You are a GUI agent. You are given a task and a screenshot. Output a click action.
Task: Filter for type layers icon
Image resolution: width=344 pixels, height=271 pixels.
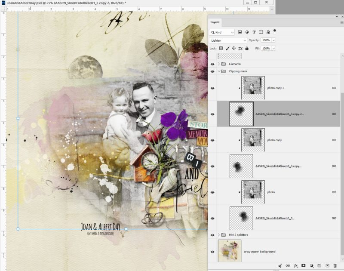point(254,32)
